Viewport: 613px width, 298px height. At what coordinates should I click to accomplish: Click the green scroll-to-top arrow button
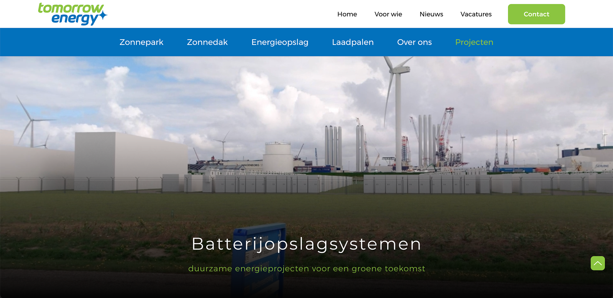pos(598,263)
